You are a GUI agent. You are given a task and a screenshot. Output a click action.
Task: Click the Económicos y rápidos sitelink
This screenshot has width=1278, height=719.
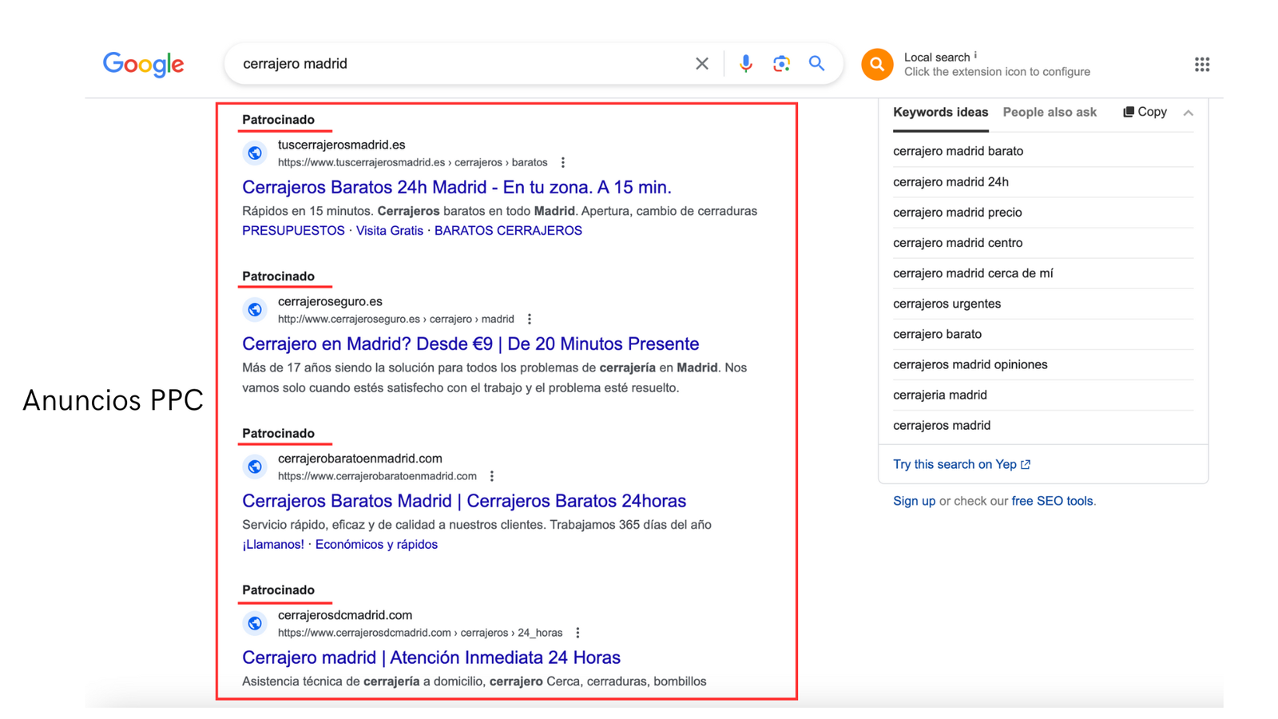click(x=376, y=545)
